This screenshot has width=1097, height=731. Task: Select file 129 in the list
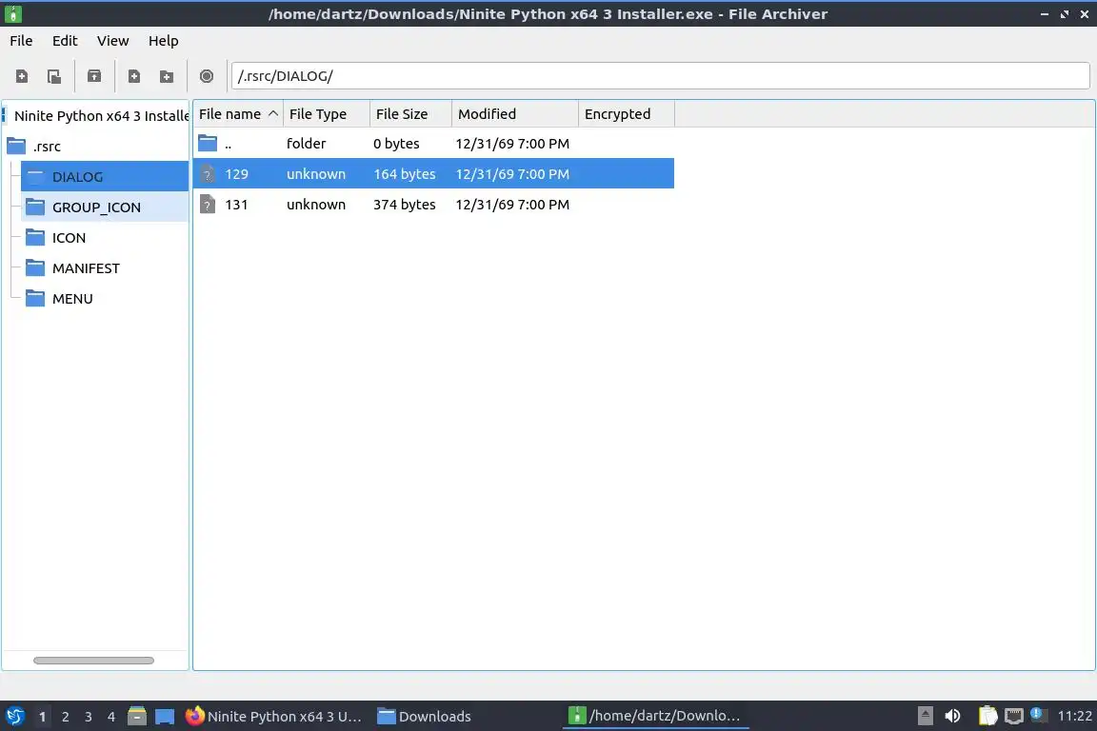434,173
